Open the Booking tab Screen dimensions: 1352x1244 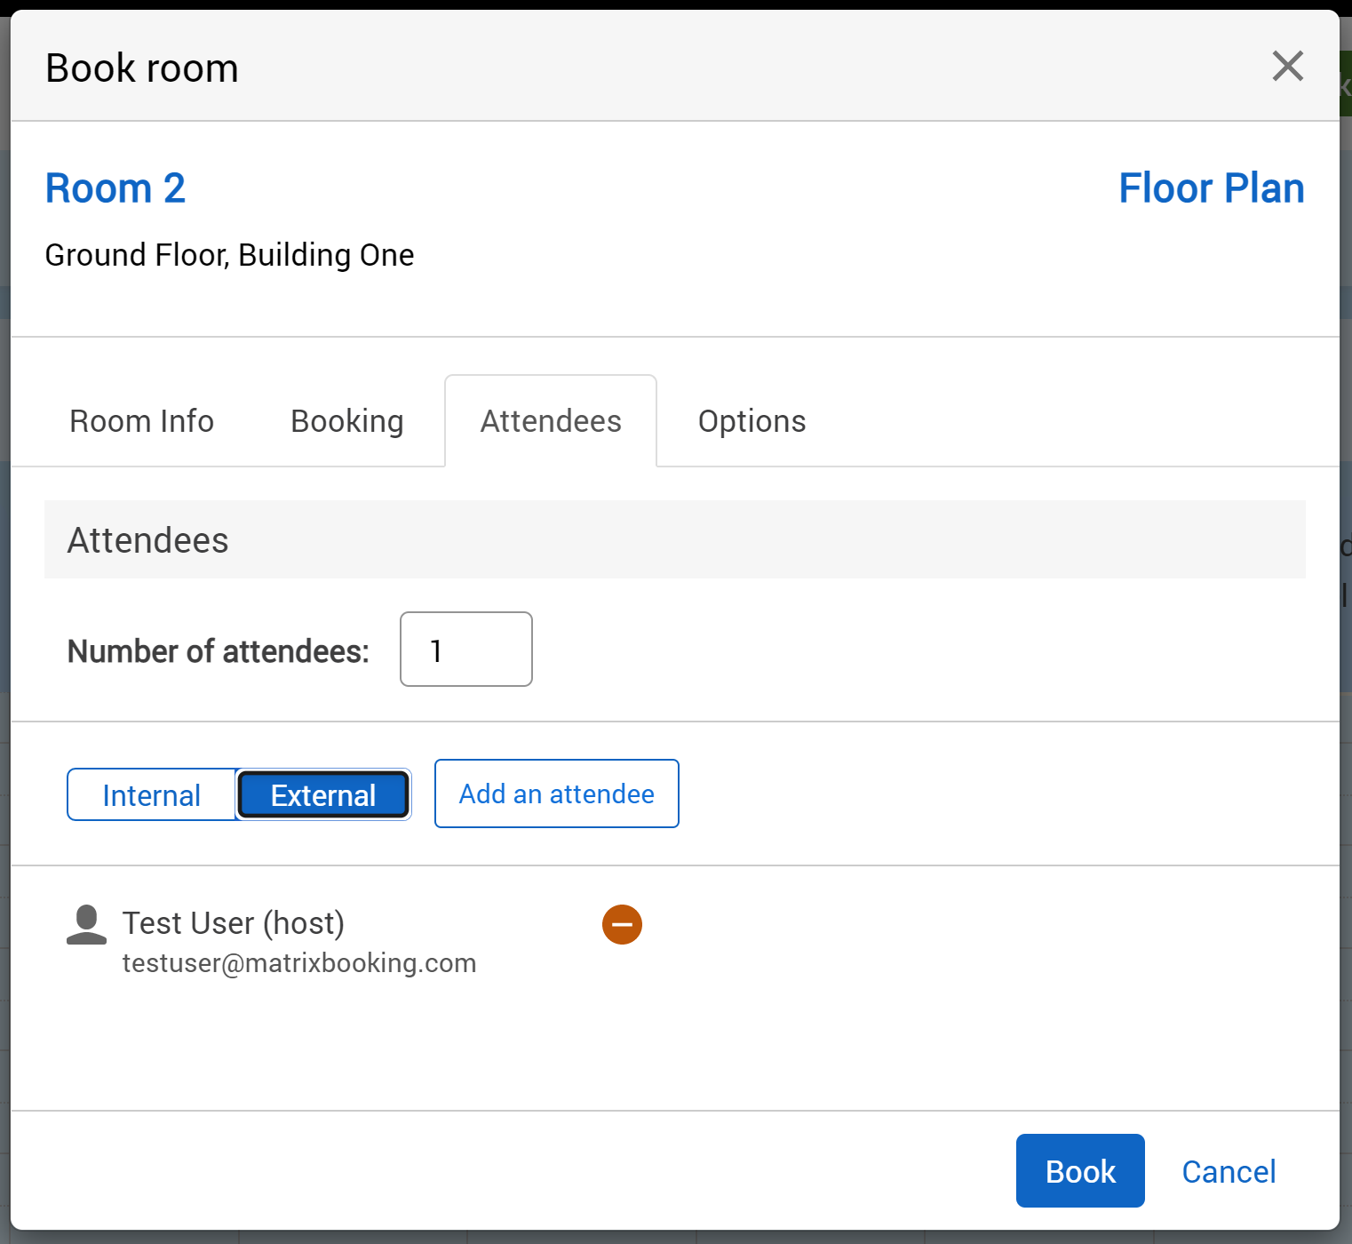[347, 421]
